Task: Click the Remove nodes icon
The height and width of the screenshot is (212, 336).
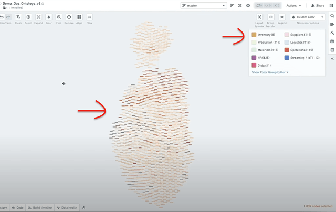Action: pyautogui.click(x=69, y=17)
